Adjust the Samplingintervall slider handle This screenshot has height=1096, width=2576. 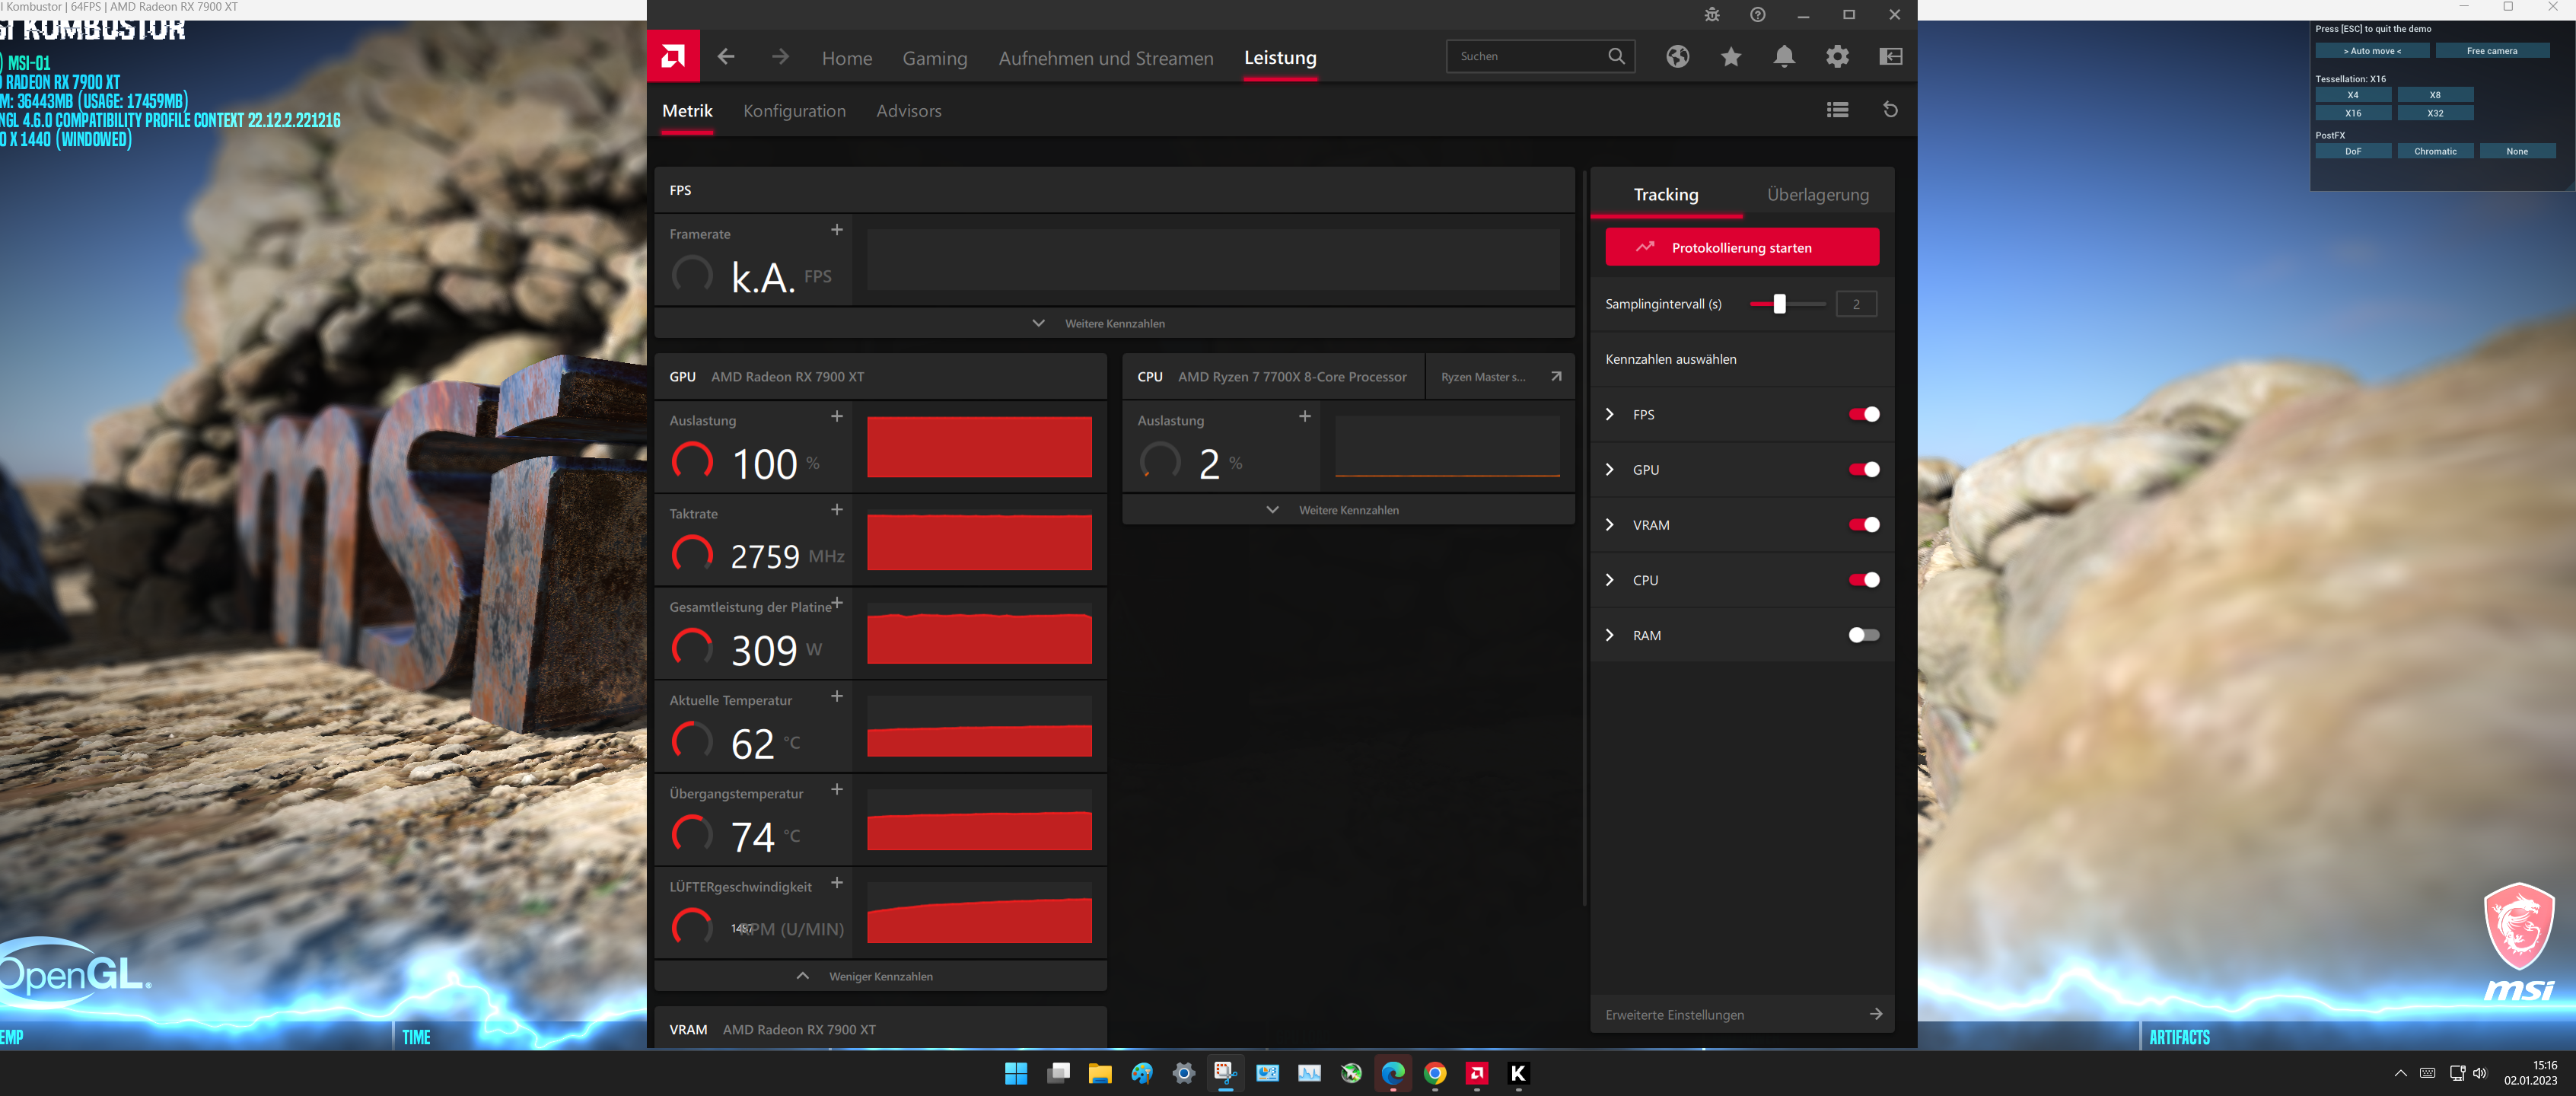1779,304
